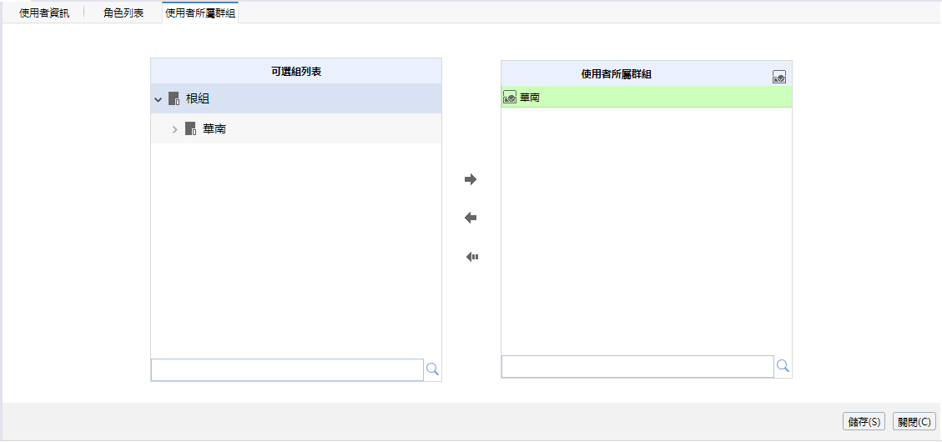Click the magnifier icon under 可選組列表
Viewport: 942px width, 442px height.
(432, 369)
